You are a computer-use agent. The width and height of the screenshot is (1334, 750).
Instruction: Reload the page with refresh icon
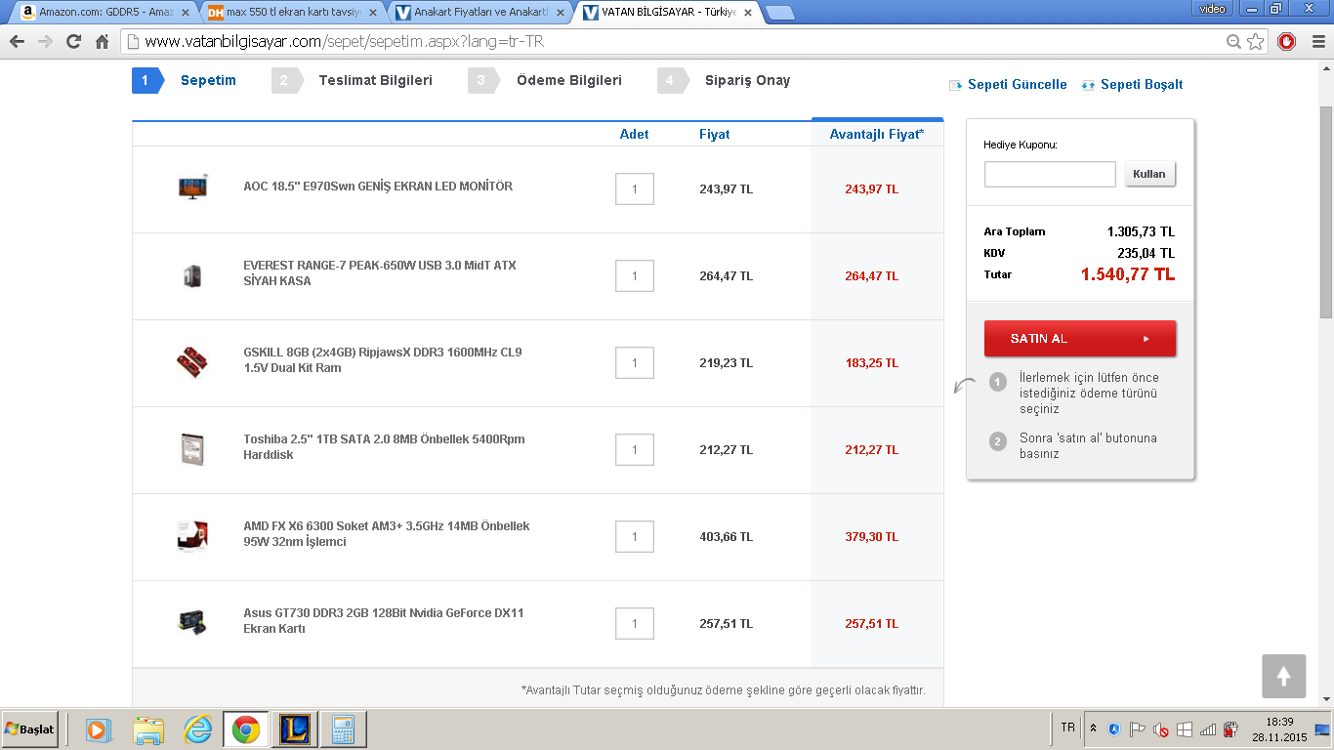[x=73, y=42]
